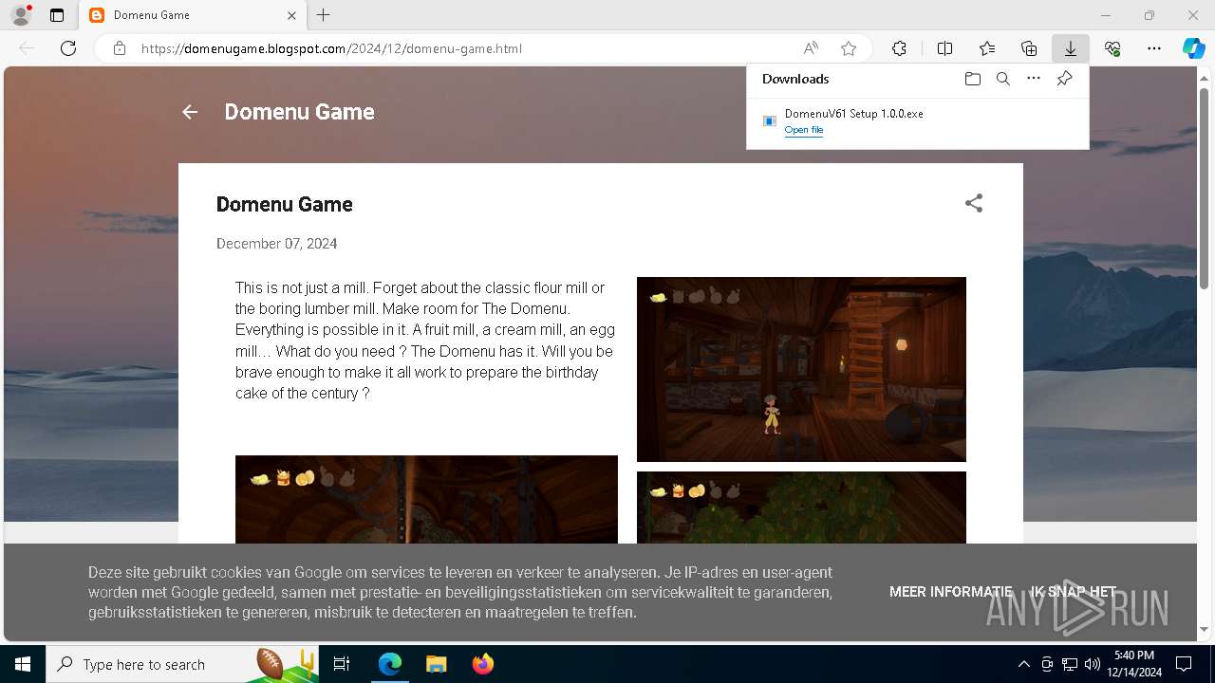Search downloads with magnifier icon
This screenshot has width=1215, height=683.
(x=1003, y=79)
